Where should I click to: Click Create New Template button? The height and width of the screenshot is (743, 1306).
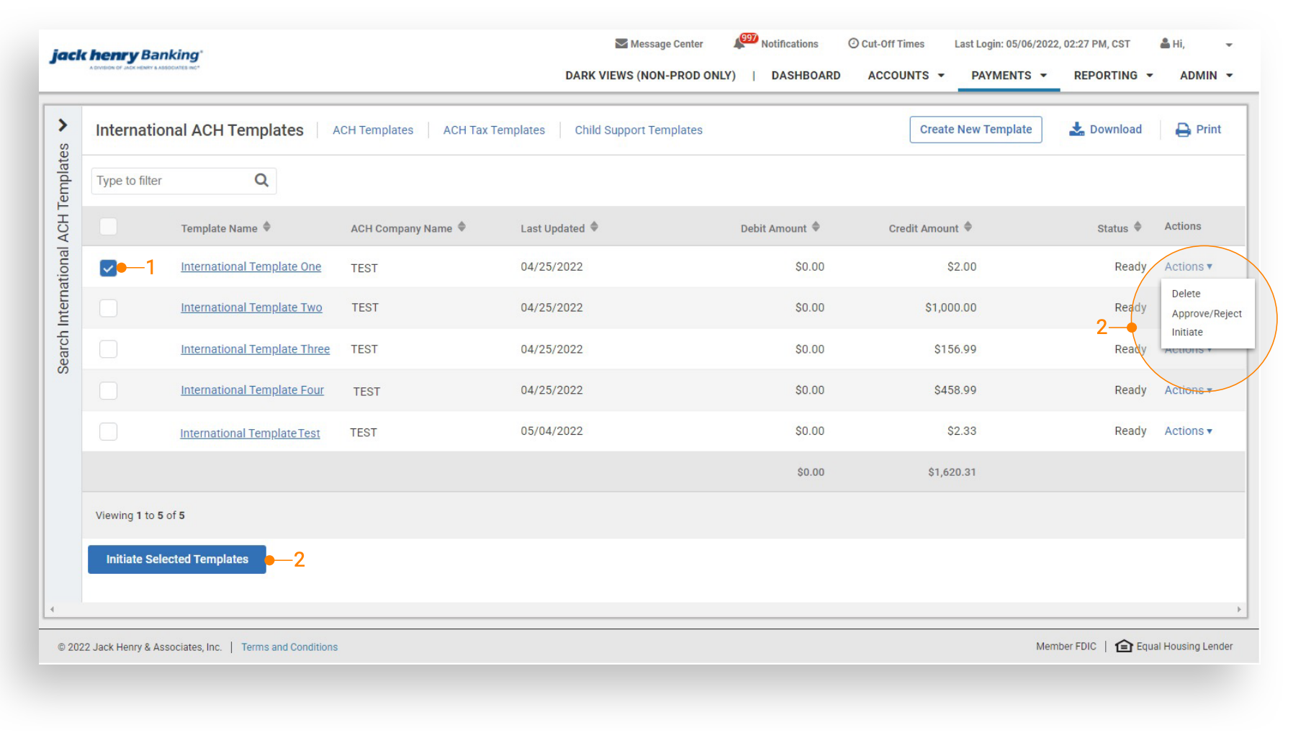pos(976,130)
